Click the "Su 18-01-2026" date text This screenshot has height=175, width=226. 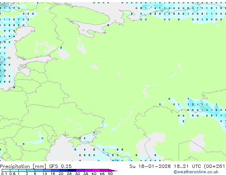pos(150,166)
